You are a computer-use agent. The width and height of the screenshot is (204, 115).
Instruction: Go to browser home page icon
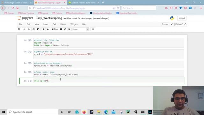pos(18,8)
